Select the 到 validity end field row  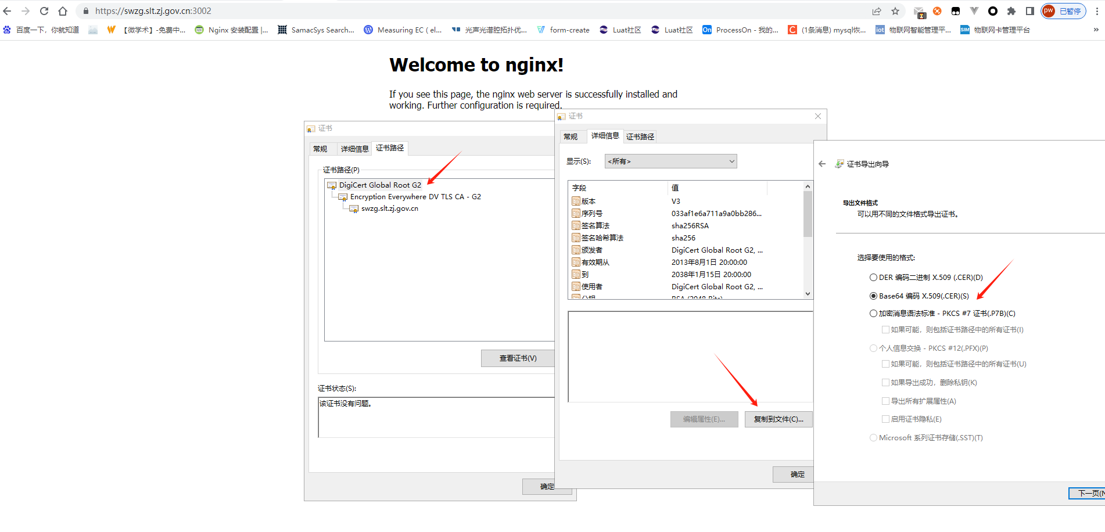pyautogui.click(x=686, y=275)
